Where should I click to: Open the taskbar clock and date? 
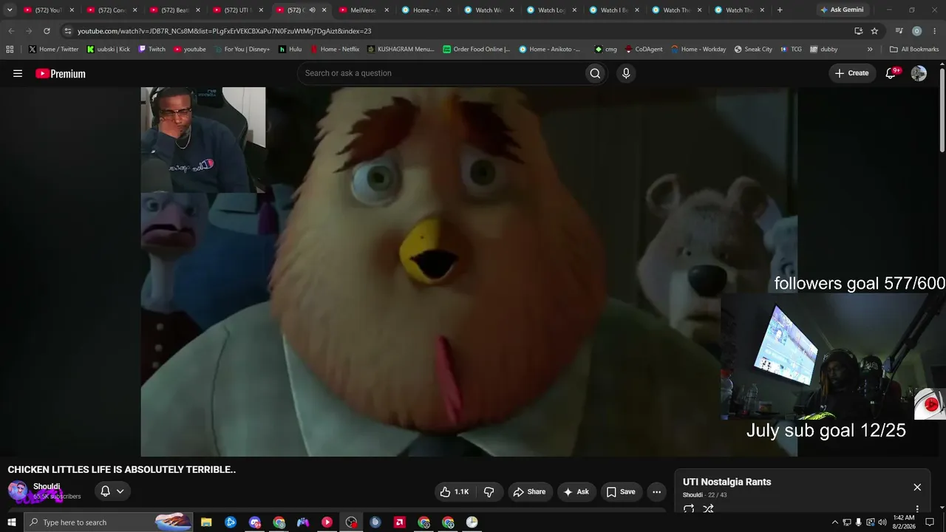point(903,522)
